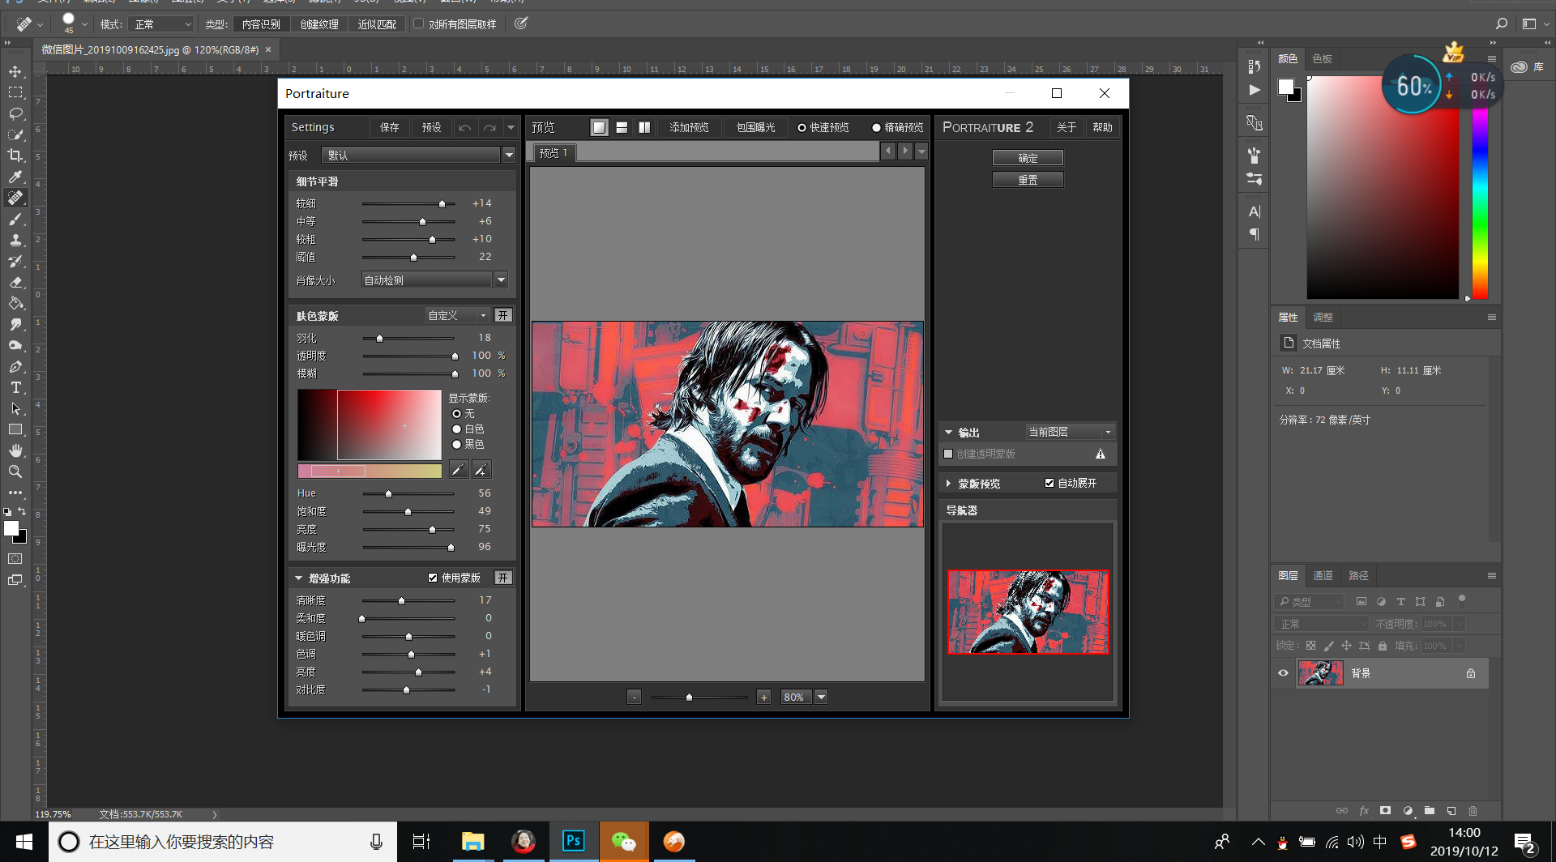Collapse the 输出 section

(x=948, y=433)
